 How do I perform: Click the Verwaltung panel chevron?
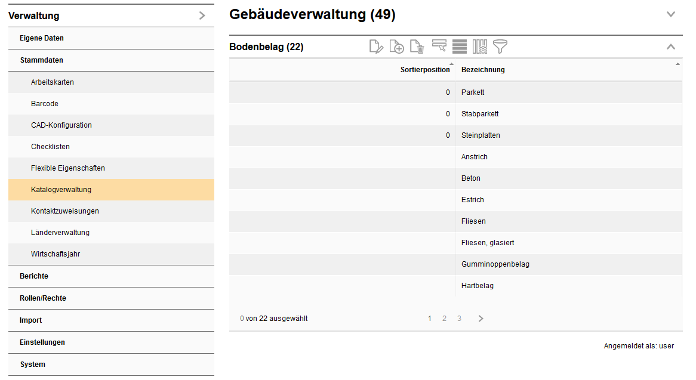pyautogui.click(x=202, y=16)
